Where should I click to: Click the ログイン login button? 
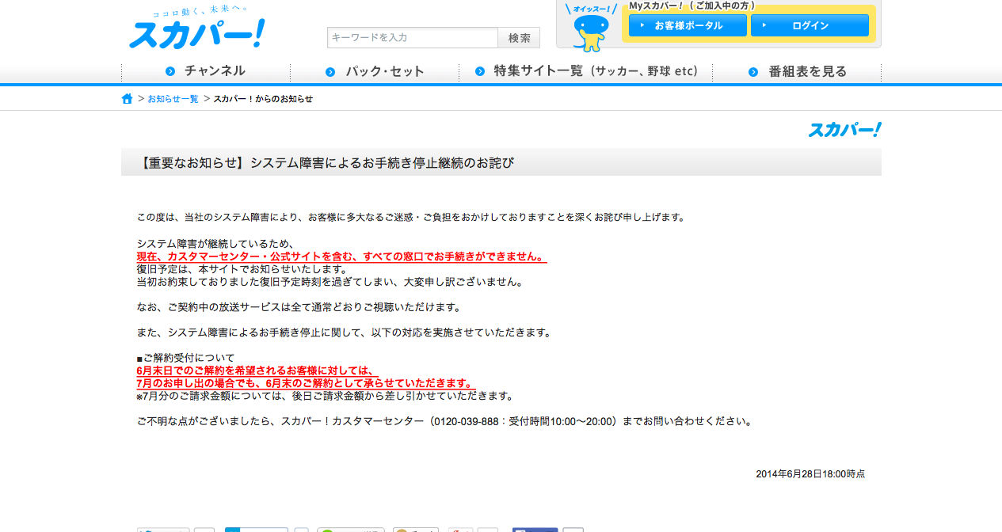(810, 25)
